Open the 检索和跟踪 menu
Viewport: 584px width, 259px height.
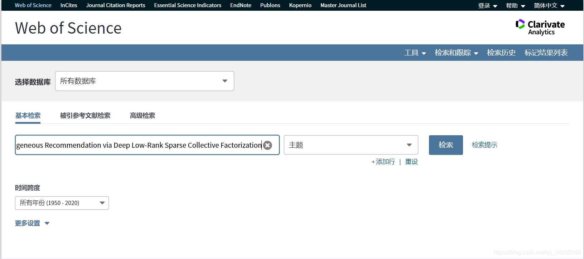456,53
